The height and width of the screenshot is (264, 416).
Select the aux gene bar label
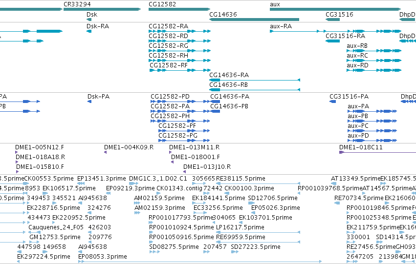point(275,4)
